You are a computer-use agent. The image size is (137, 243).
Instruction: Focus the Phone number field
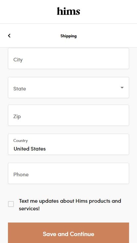click(68, 173)
